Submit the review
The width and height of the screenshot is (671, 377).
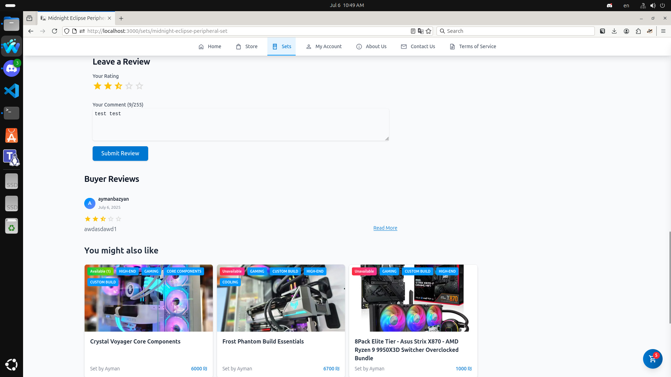pos(120,154)
